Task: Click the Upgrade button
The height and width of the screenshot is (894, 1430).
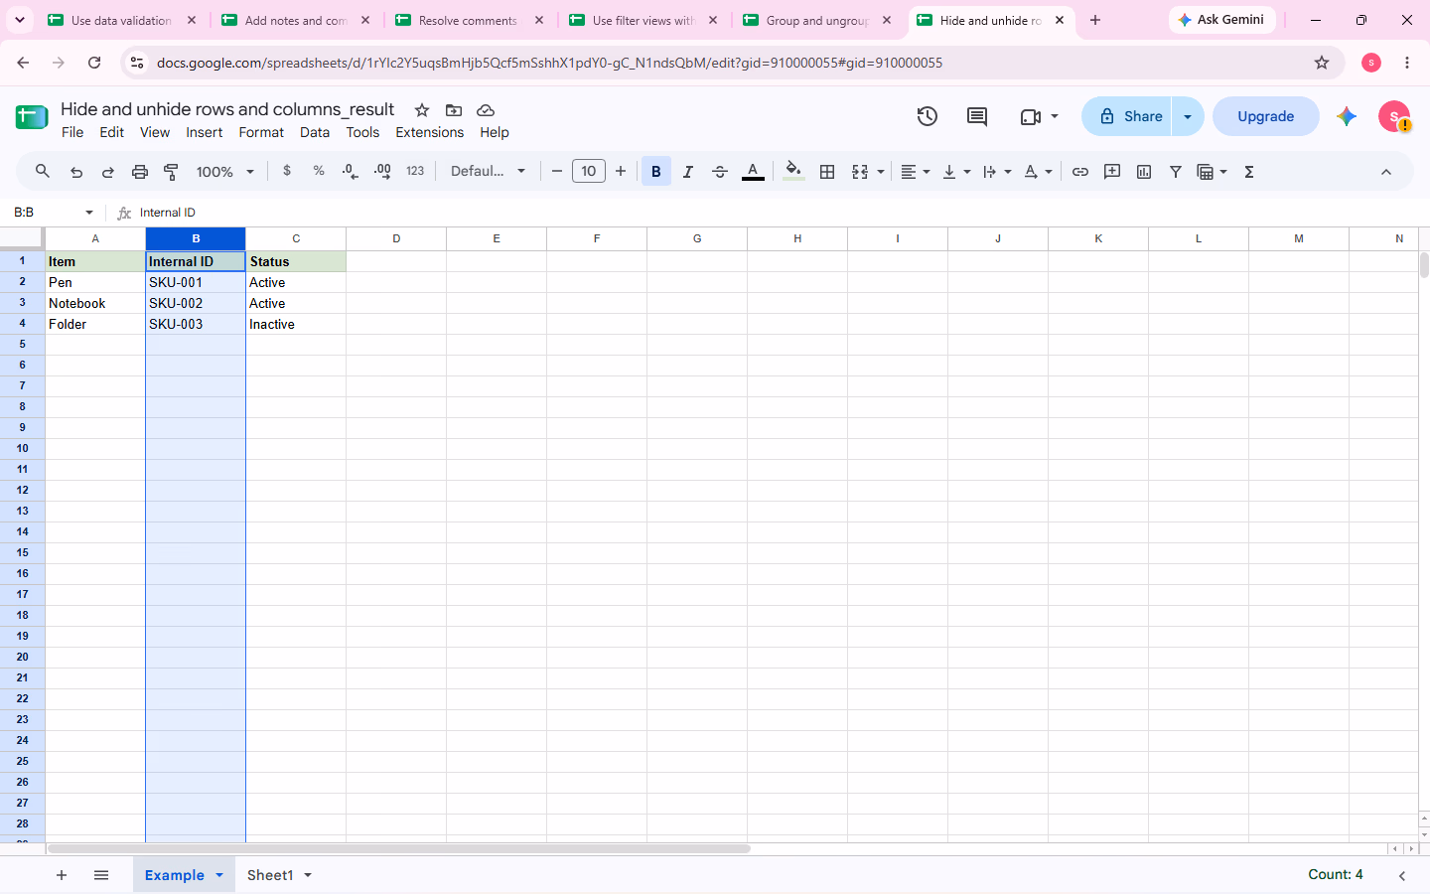Action: pos(1266,116)
